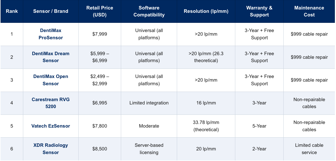336x161 pixels.
Task: Open the DentiMax Dream Sensor link
Action: (51, 57)
